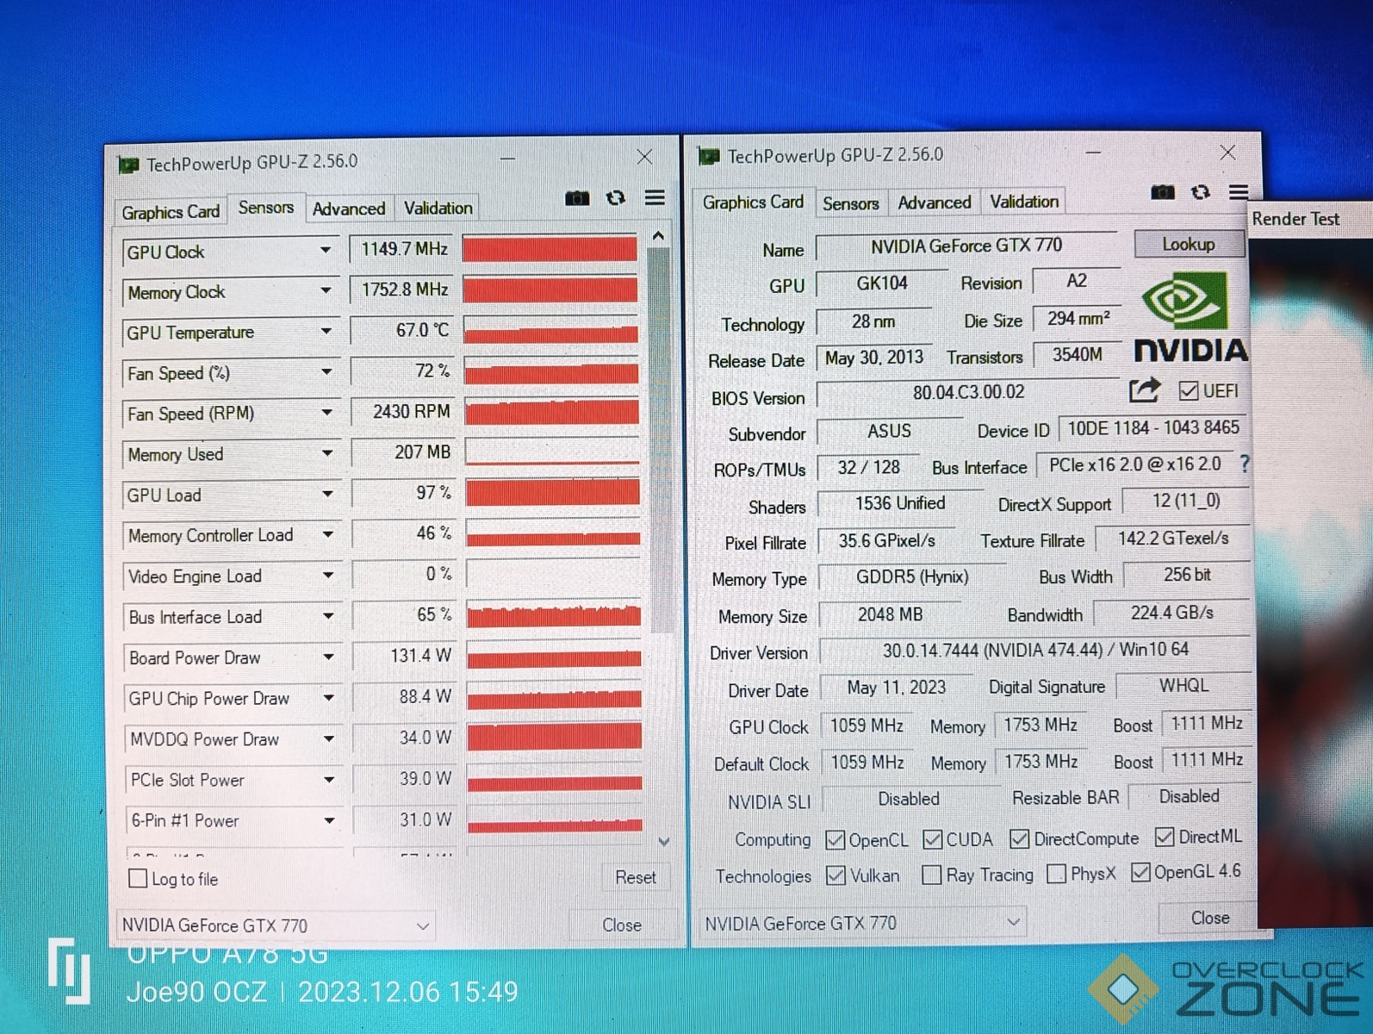
Task: Open the MVDDQ Power Draw dropdown
Action: pyautogui.click(x=329, y=738)
